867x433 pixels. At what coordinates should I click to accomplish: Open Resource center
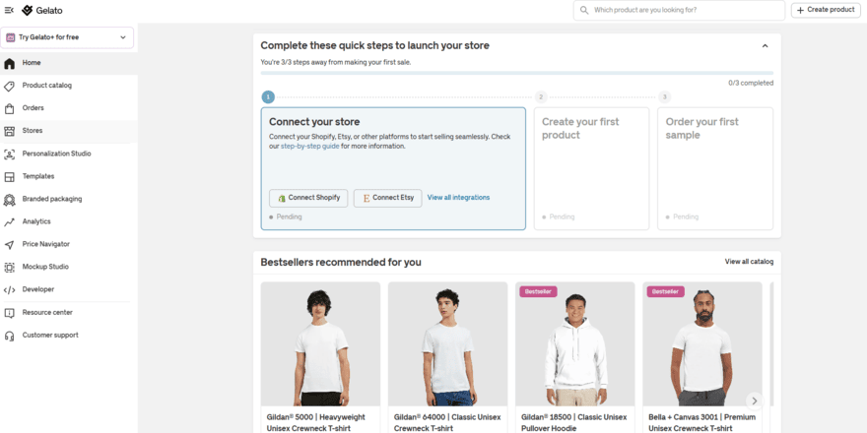pyautogui.click(x=69, y=313)
